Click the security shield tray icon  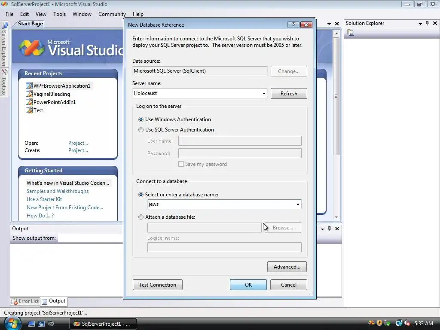[x=379, y=323]
